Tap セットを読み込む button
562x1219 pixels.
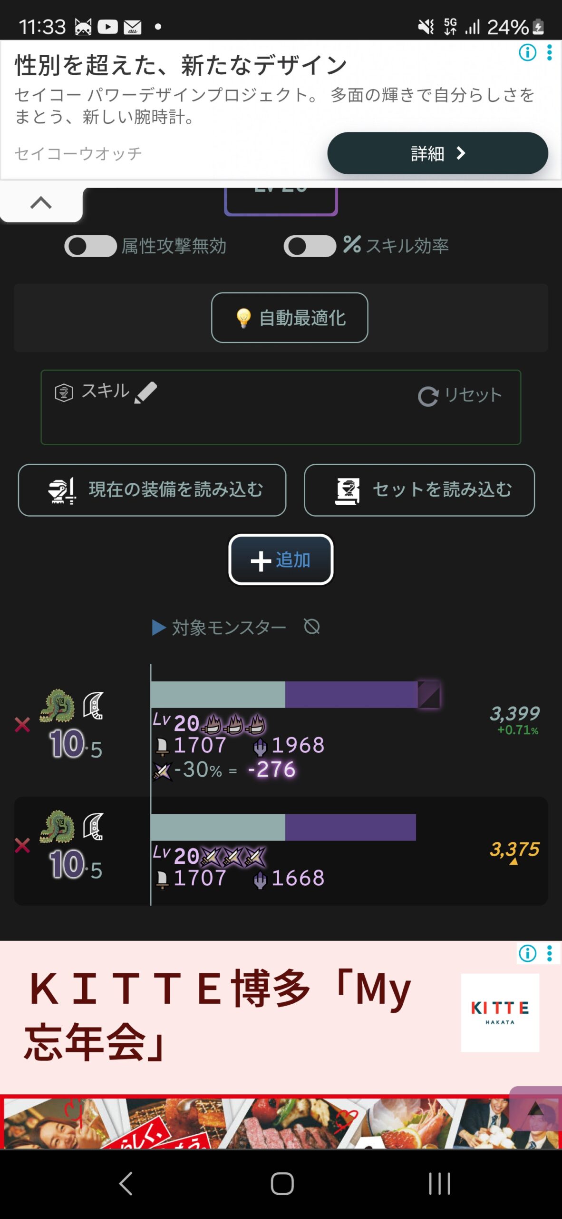419,490
